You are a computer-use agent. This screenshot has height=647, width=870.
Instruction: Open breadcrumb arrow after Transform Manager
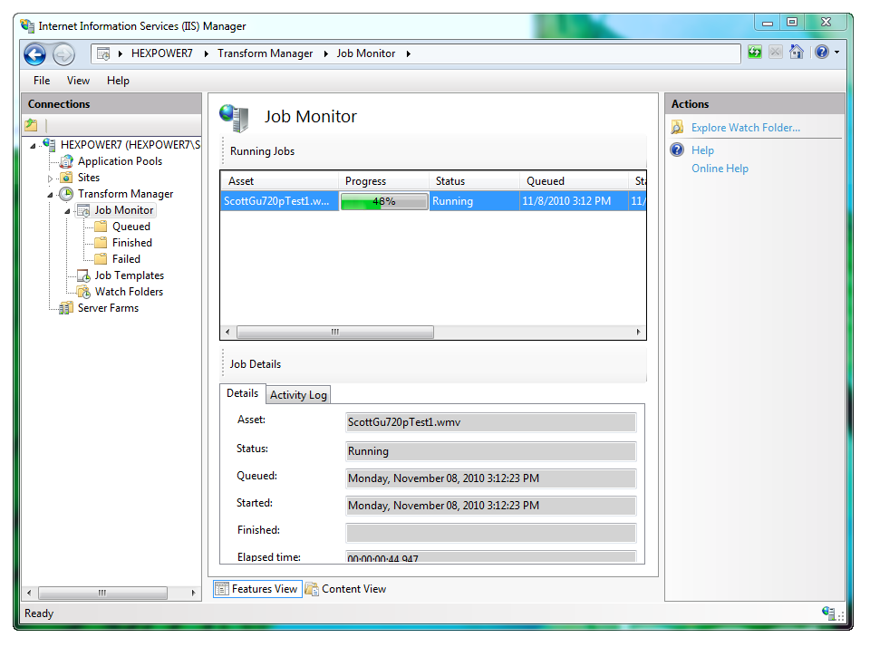click(325, 53)
